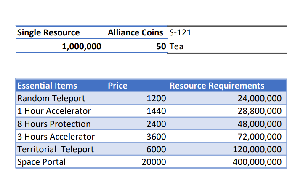Click the 120,000,000 resource requirement value
Image resolution: width=303 pixels, height=191 pixels.
[x=257, y=149]
